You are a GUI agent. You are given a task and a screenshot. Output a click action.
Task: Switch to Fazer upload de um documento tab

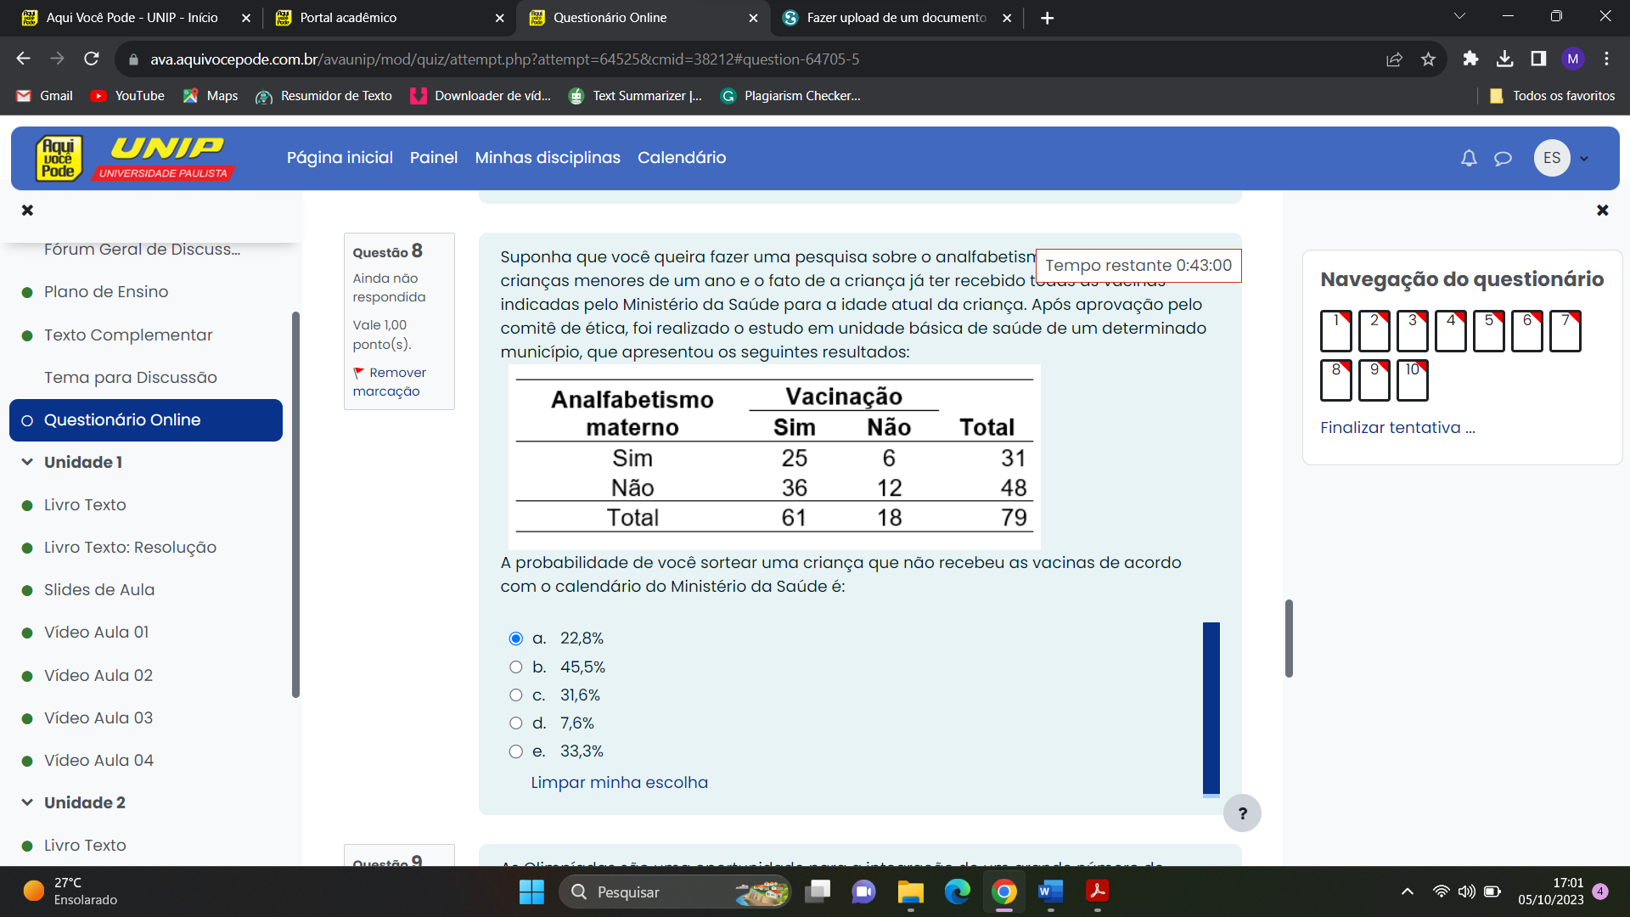(x=896, y=18)
